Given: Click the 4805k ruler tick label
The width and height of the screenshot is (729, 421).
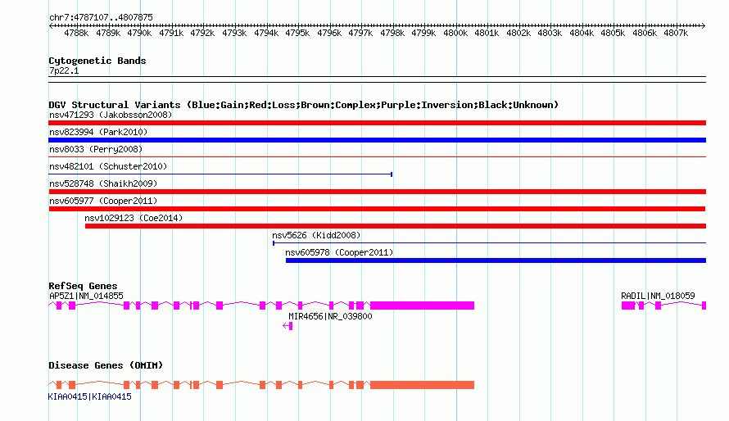Looking at the screenshot, I should tap(613, 33).
